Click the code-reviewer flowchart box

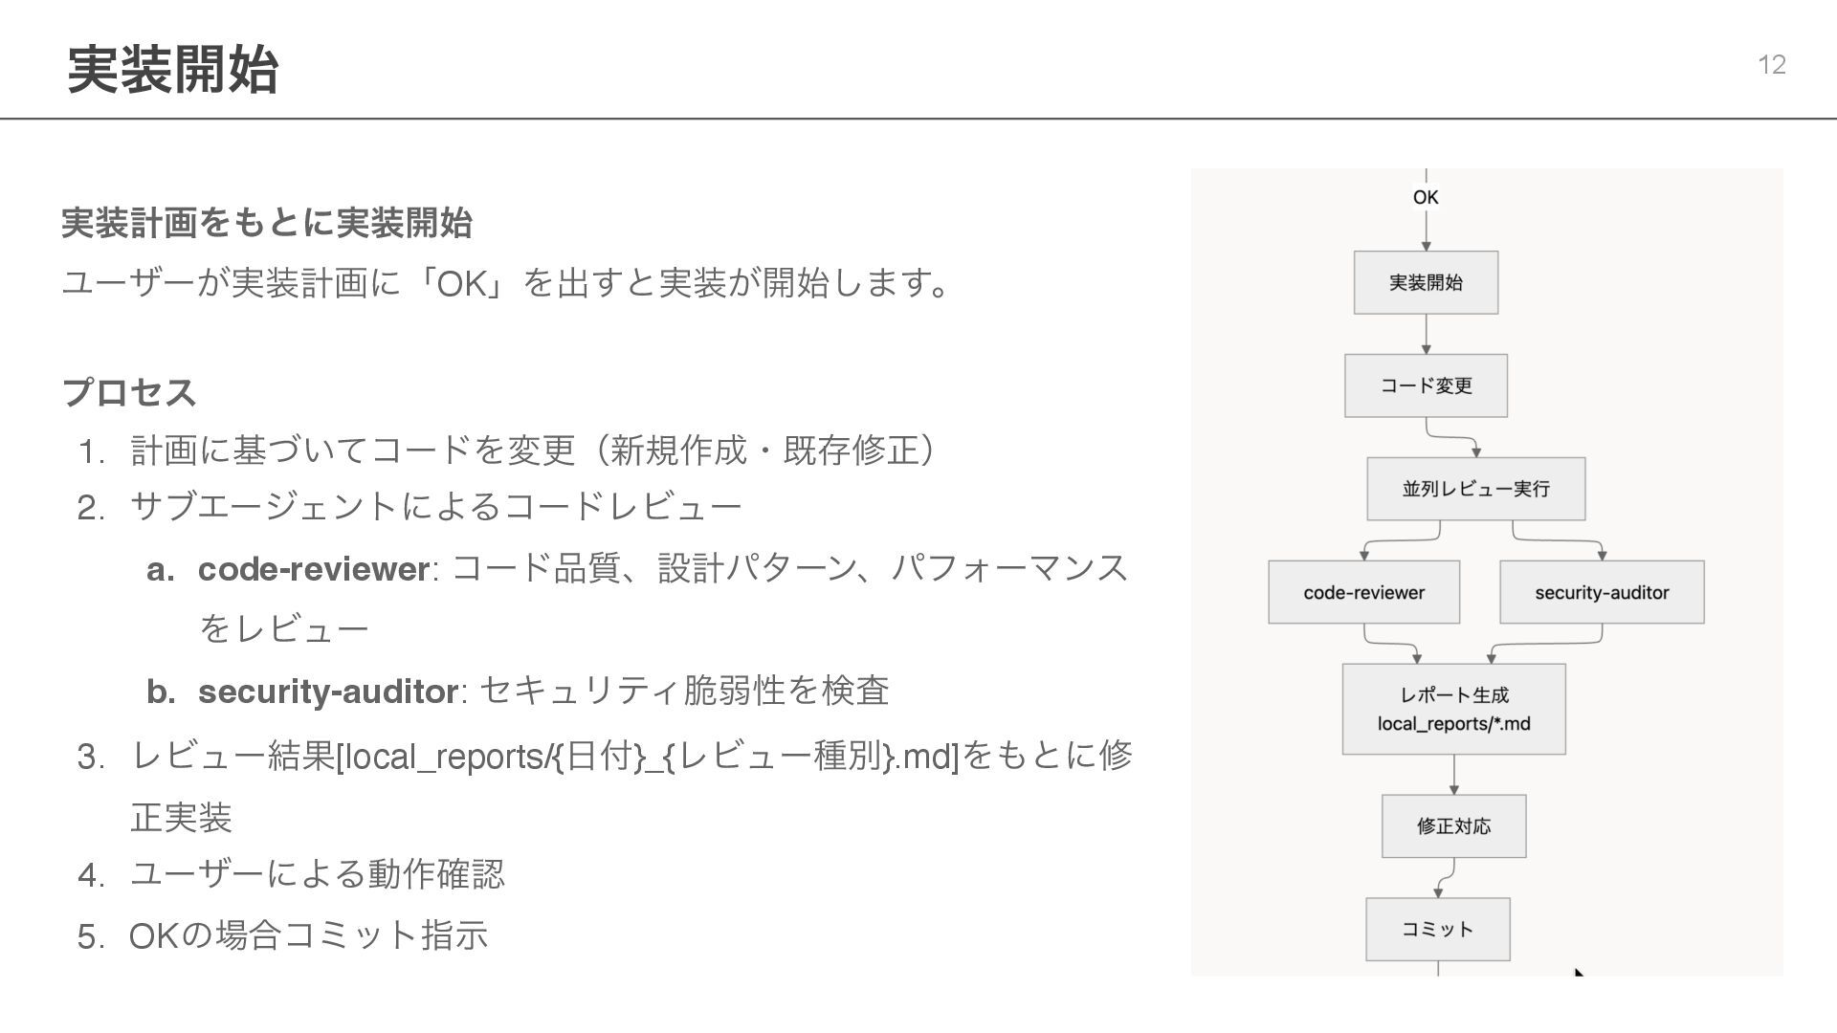coord(1363,592)
